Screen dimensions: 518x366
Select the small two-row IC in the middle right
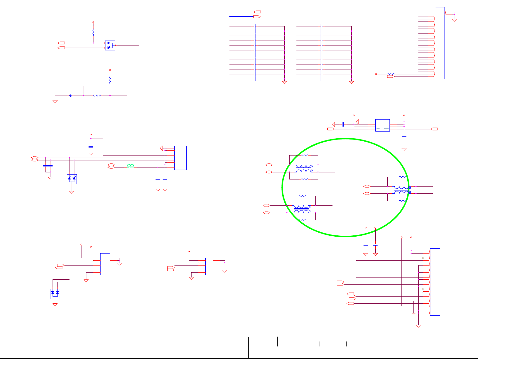point(382,125)
